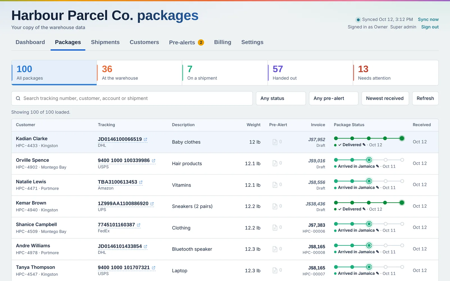Click the Pre-alerts count badge
This screenshot has width=450, height=281.
pos(201,42)
